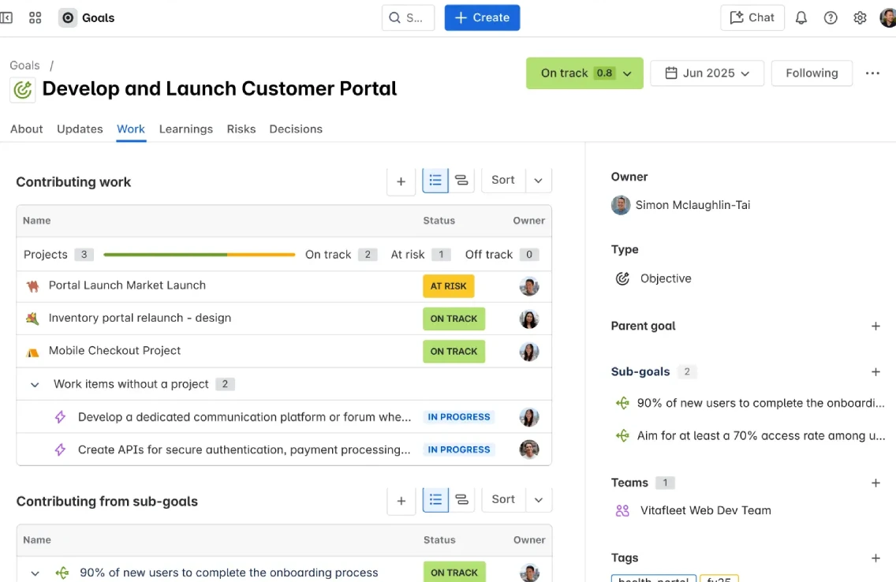The image size is (896, 582).
Task: Add a team with plus icon
Action: click(x=875, y=483)
